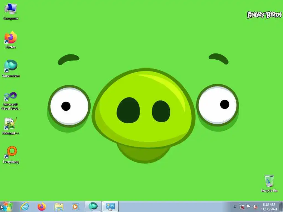Select the Microsoft Visual Studio shortcut
283x212 pixels.
point(11,101)
